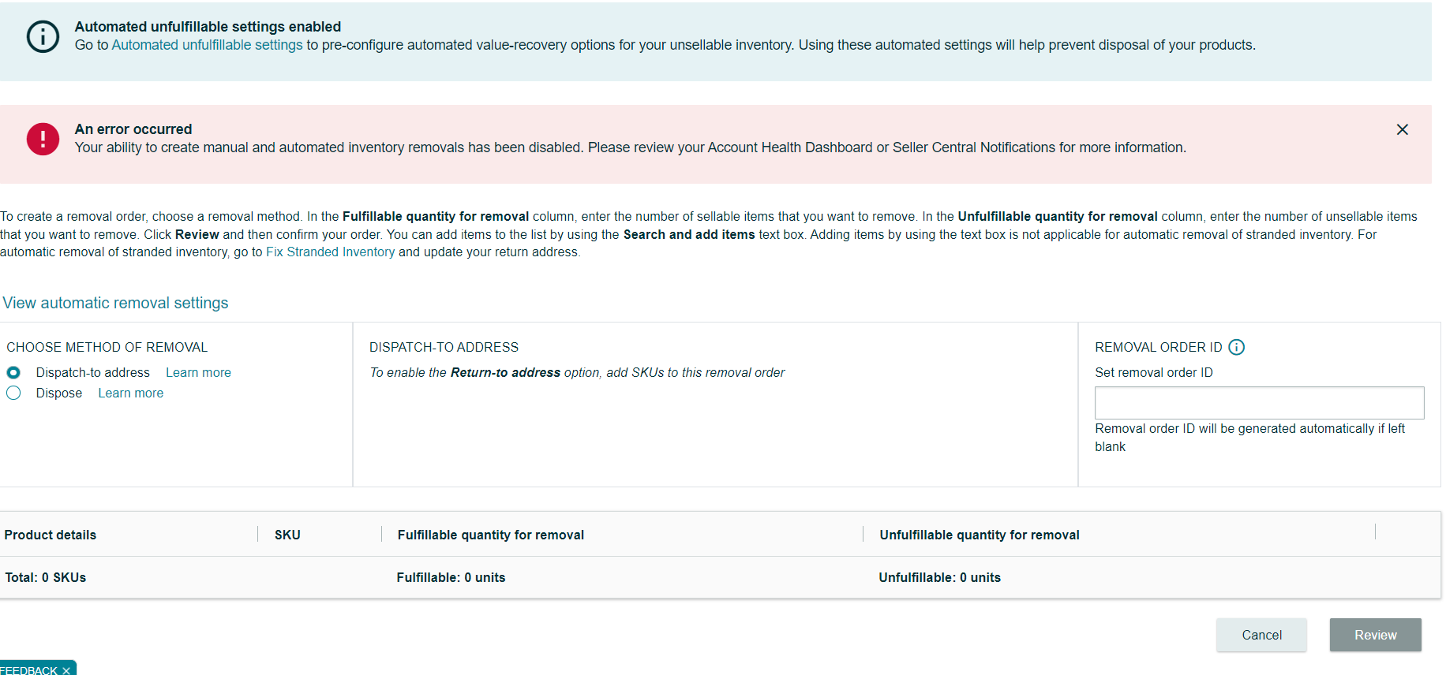1446x675 pixels.
Task: Follow the Fix Stranded Inventory link
Action: (330, 252)
